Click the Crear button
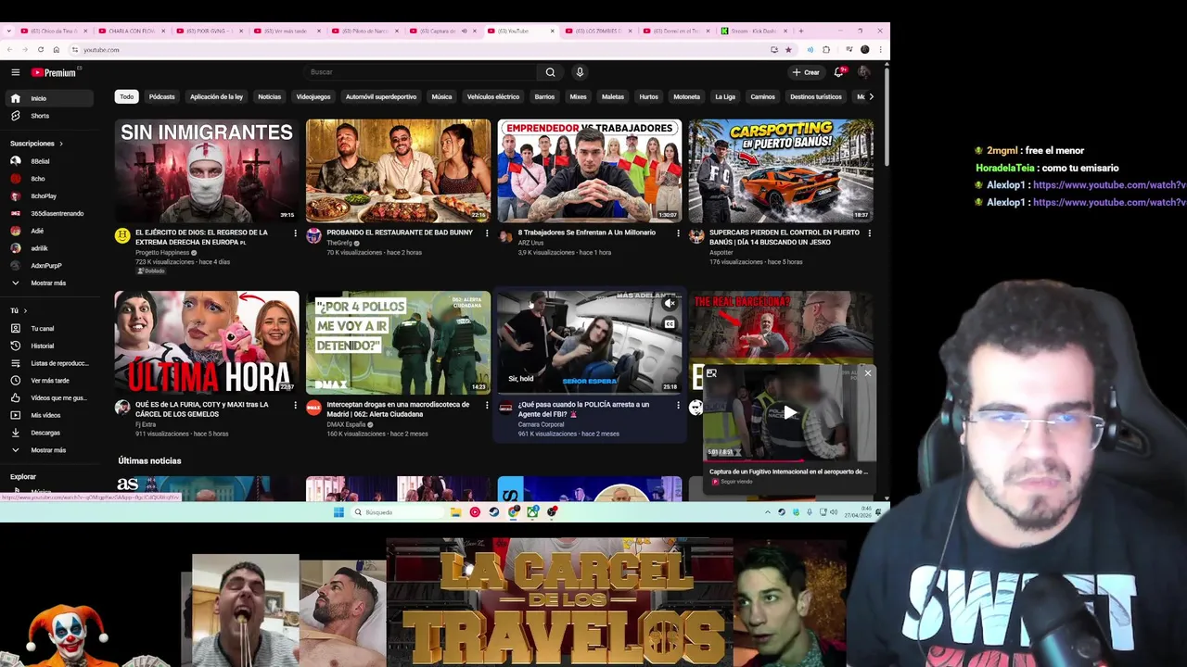 [x=806, y=72]
